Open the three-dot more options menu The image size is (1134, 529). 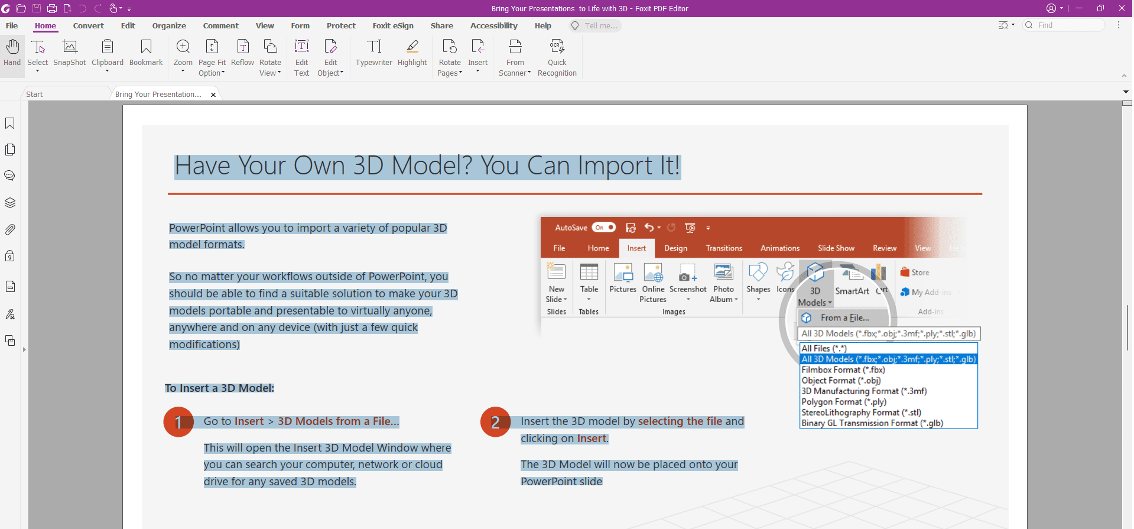(1119, 25)
